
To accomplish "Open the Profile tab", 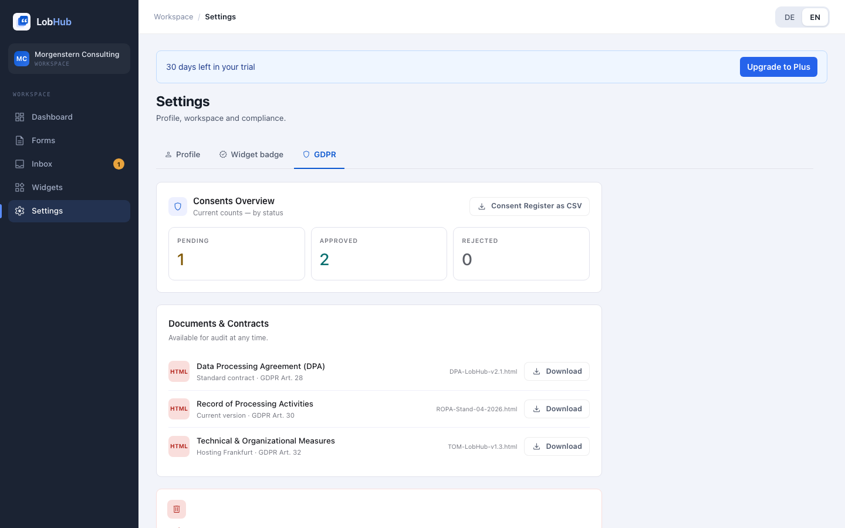I will (182, 155).
